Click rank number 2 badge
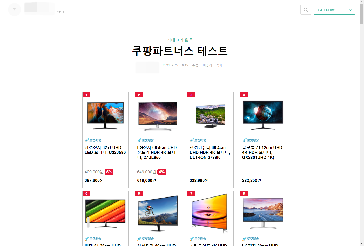 [x=139, y=95]
